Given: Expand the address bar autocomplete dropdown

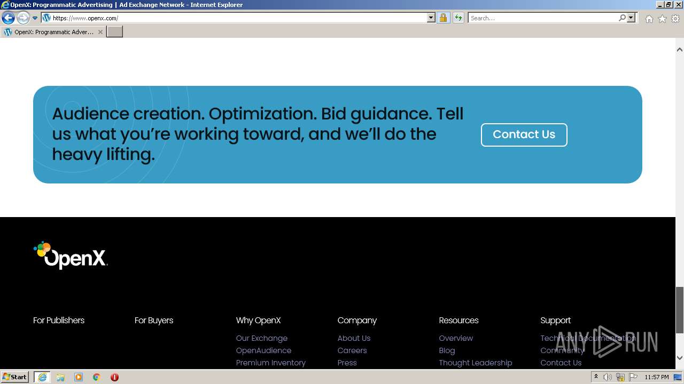Looking at the screenshot, I should [x=431, y=18].
